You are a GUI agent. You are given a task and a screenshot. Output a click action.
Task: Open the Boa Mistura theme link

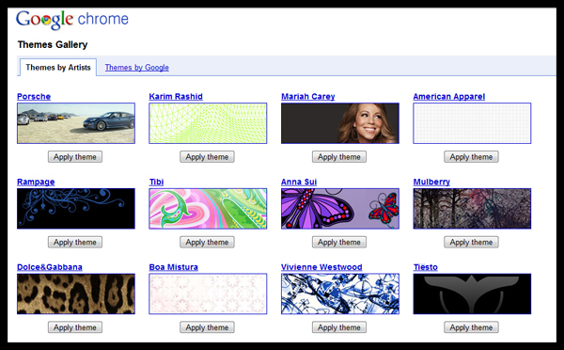(x=173, y=267)
